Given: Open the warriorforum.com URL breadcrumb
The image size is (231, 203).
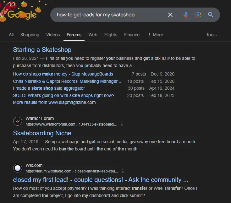Looking at the screenshot, I should 71,124.
